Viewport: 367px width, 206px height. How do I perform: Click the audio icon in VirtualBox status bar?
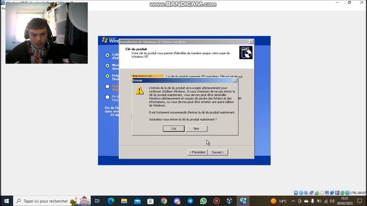(x=306, y=193)
